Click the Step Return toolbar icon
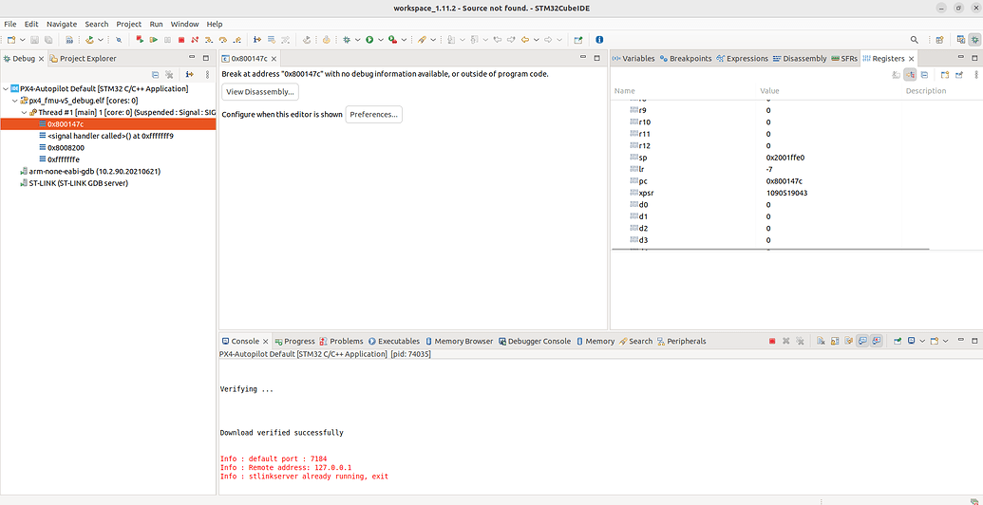 coord(237,40)
